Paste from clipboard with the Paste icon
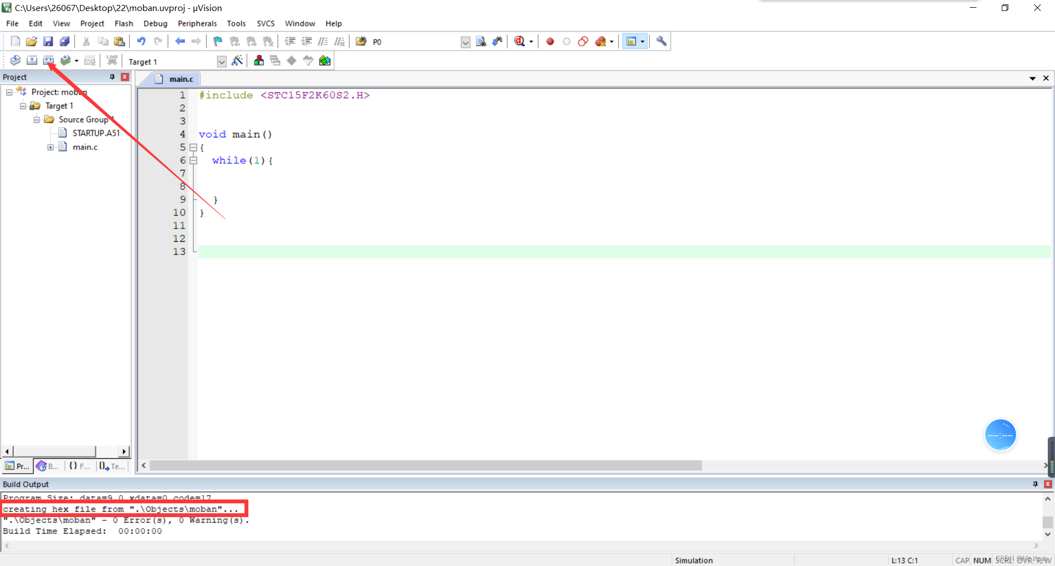 click(x=119, y=41)
